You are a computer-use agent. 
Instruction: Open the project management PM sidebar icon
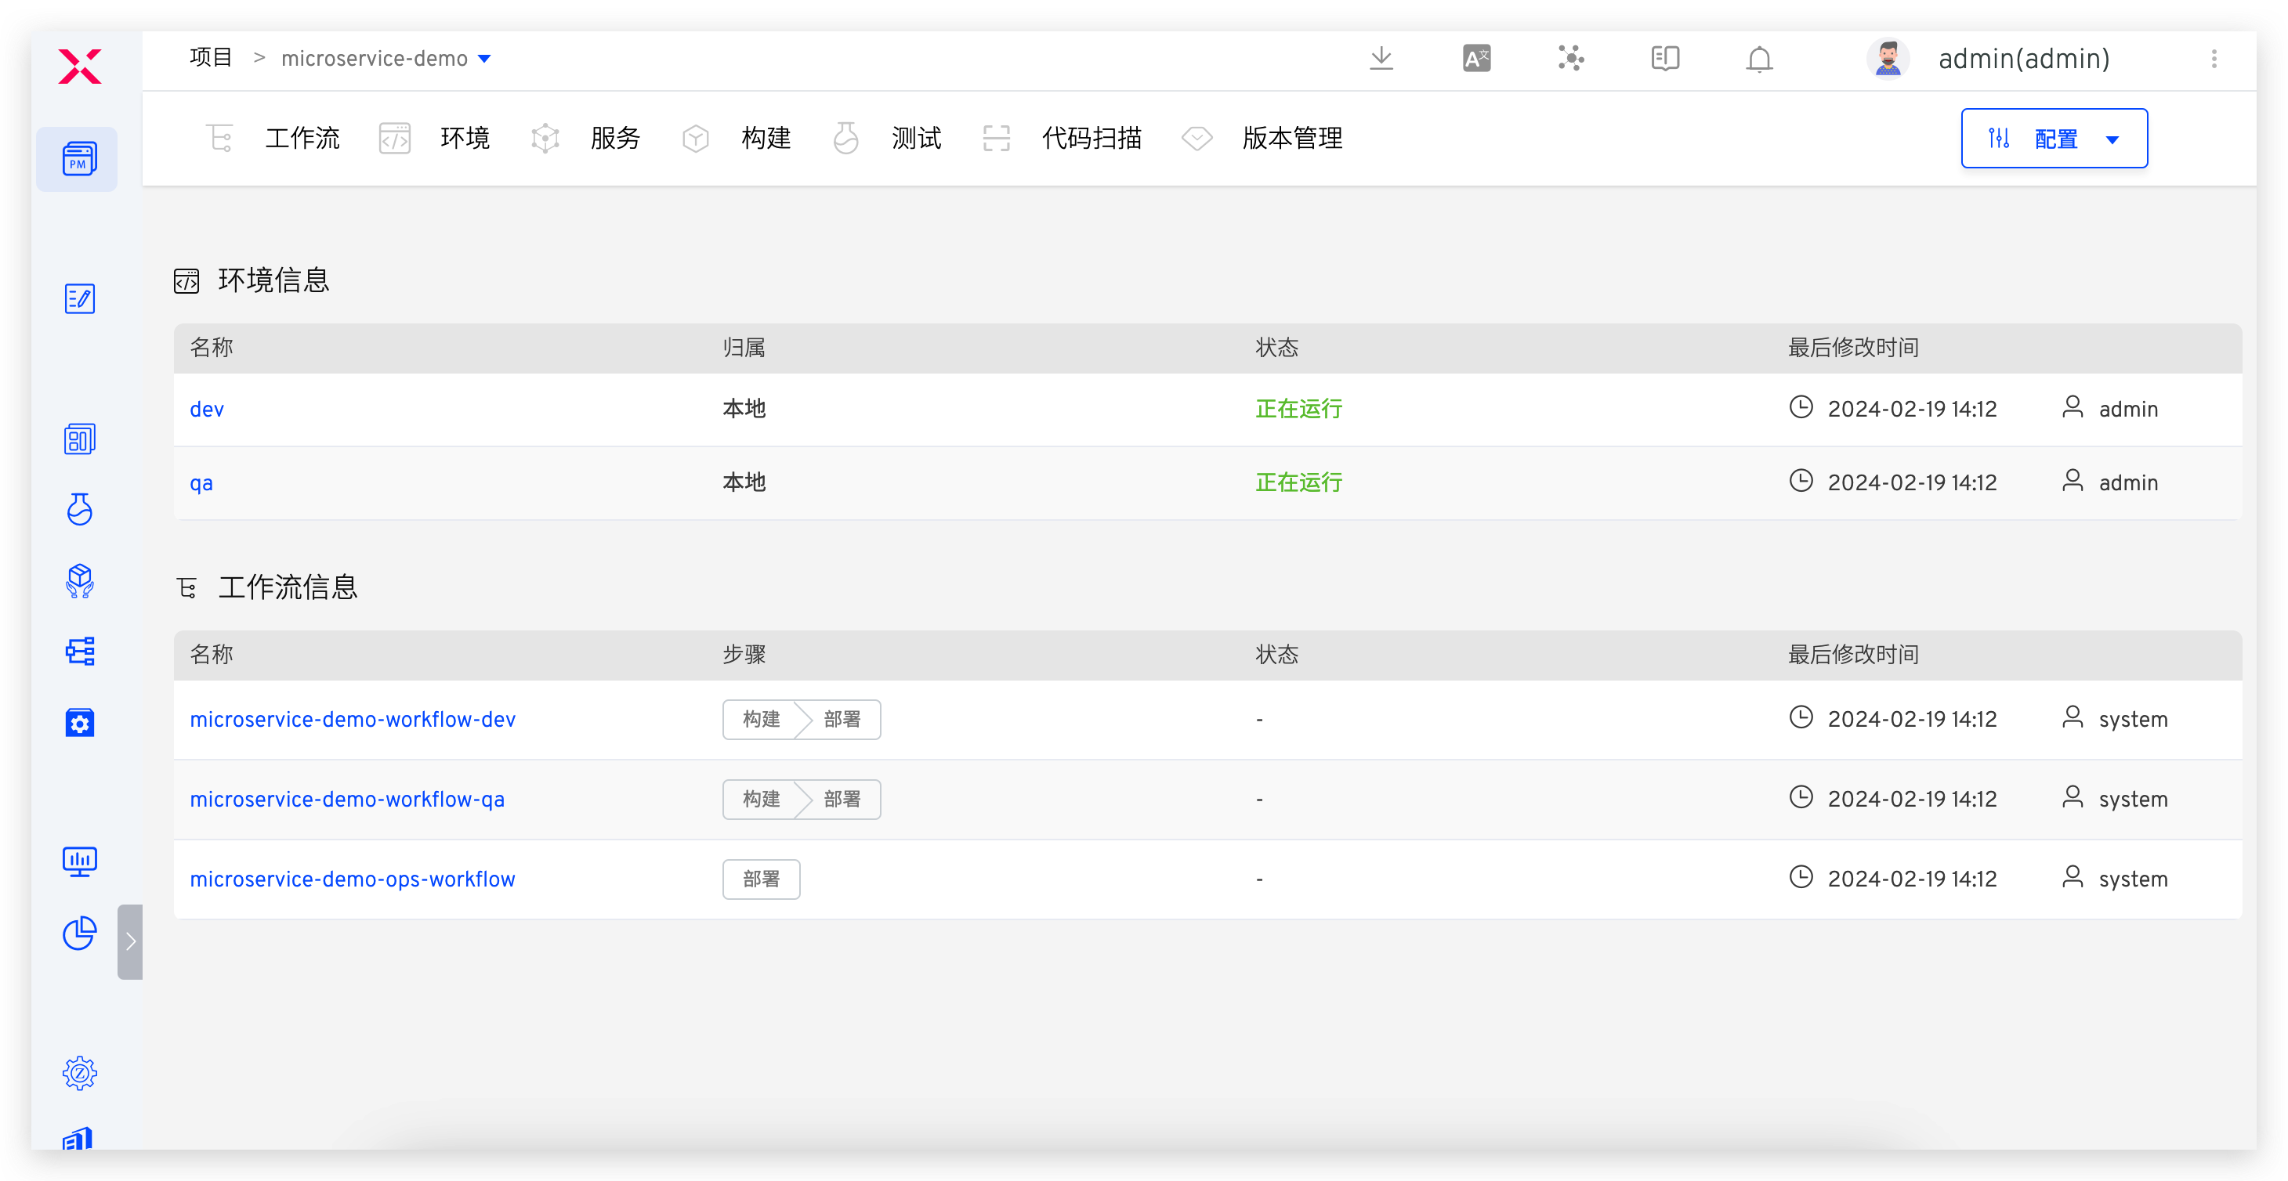(79, 159)
